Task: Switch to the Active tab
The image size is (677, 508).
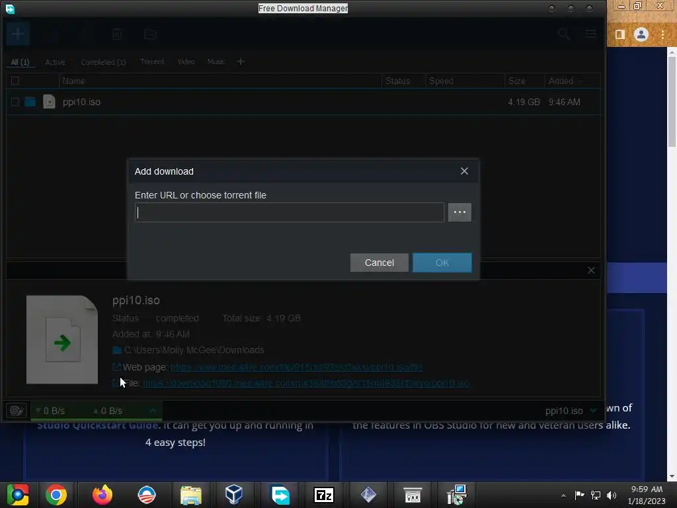Action: pos(56,62)
